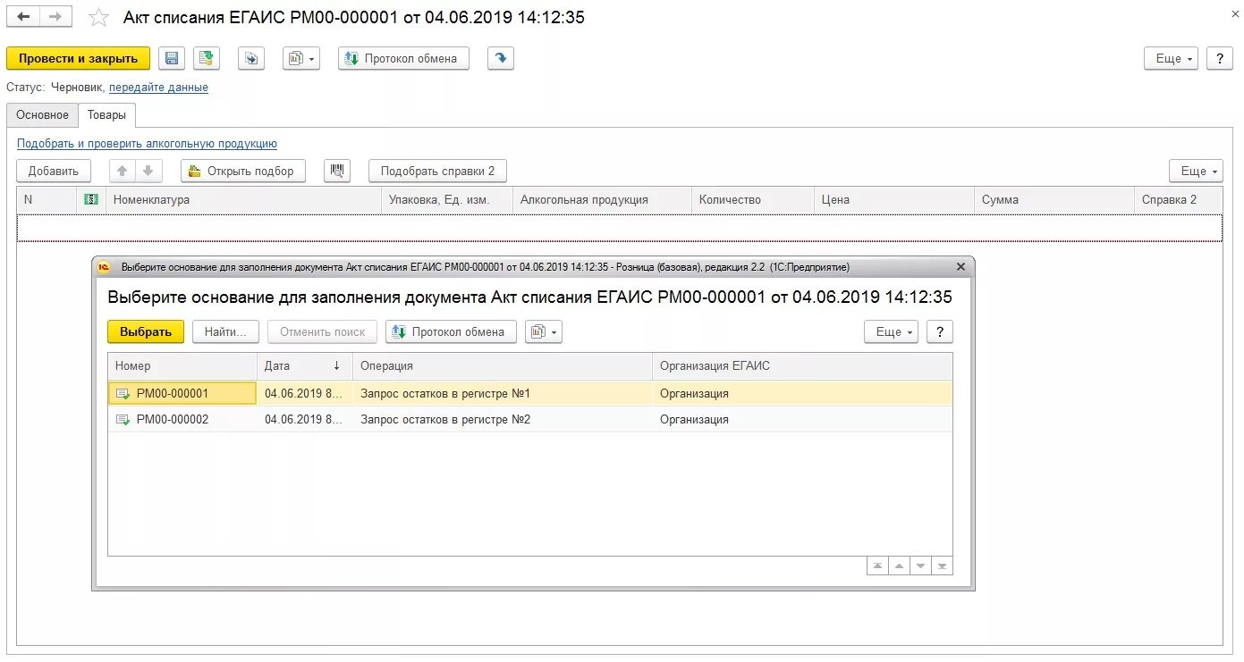Click document icon of row РМ00-000002
Image resolution: width=1244 pixels, height=662 pixels.
tap(123, 420)
